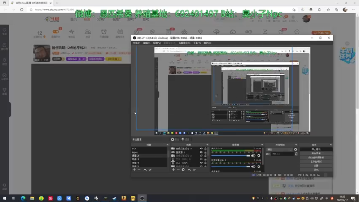The image size is (359, 202).
Task: Adjust the 麦克风/Aux volume slider
Action: (231, 156)
